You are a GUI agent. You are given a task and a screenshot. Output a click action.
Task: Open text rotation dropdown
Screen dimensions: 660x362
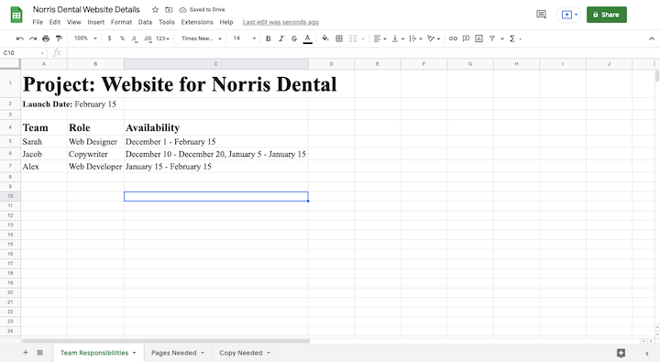pos(433,38)
